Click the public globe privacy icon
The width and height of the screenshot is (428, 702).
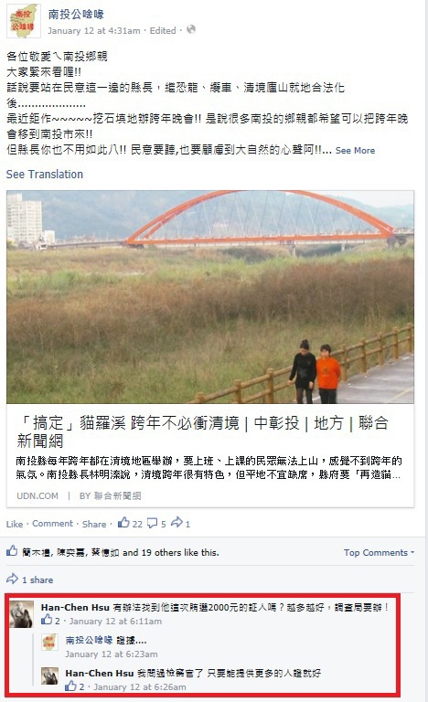coord(191,29)
